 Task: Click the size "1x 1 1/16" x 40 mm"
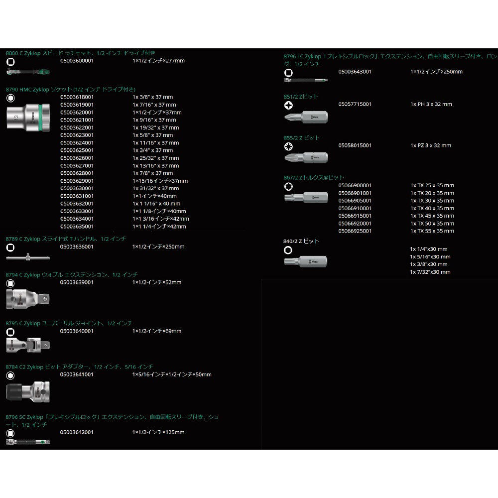tap(156, 204)
